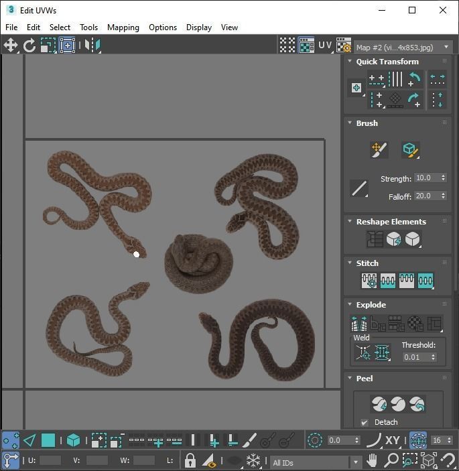Viewport: 459px width, 471px height.
Task: Collapse the Peel rollout
Action: pyautogui.click(x=350, y=378)
